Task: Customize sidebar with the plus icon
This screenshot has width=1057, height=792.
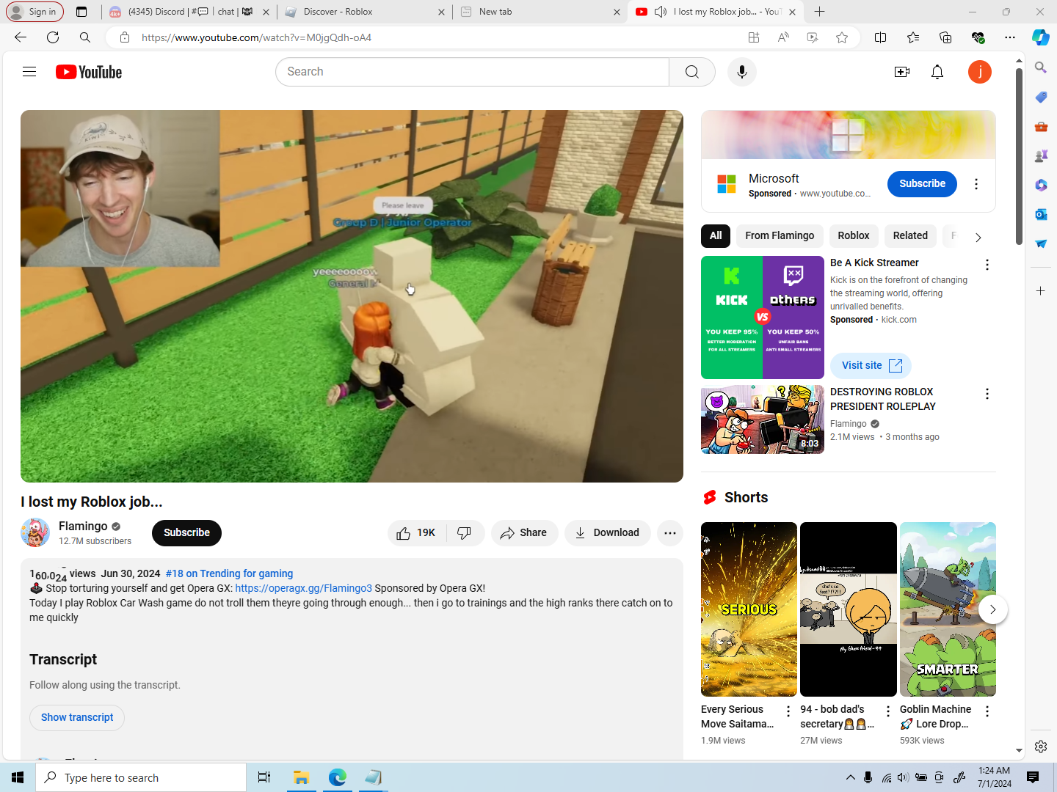Action: (x=1041, y=291)
